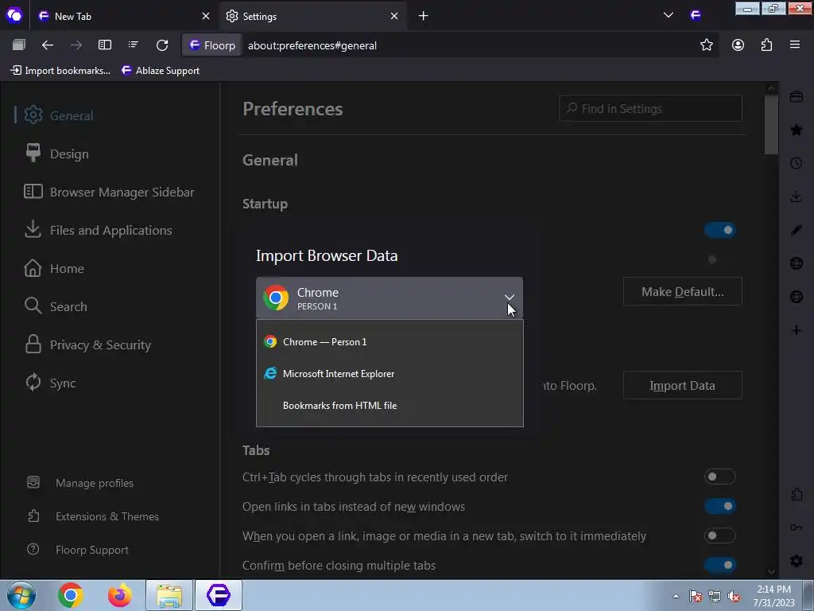Click the Floorp identity box in address bar
814x611 pixels.
pyautogui.click(x=211, y=45)
